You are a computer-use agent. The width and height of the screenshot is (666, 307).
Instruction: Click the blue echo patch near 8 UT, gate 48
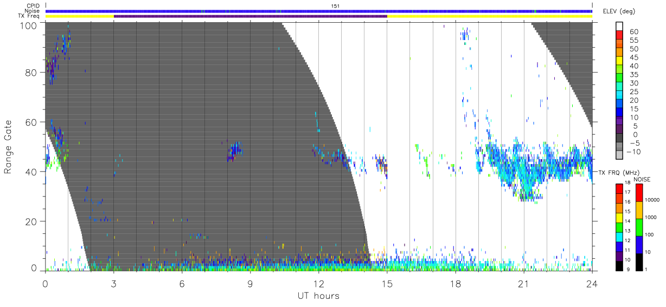[x=235, y=150]
